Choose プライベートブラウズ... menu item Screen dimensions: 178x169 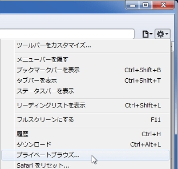(85, 155)
